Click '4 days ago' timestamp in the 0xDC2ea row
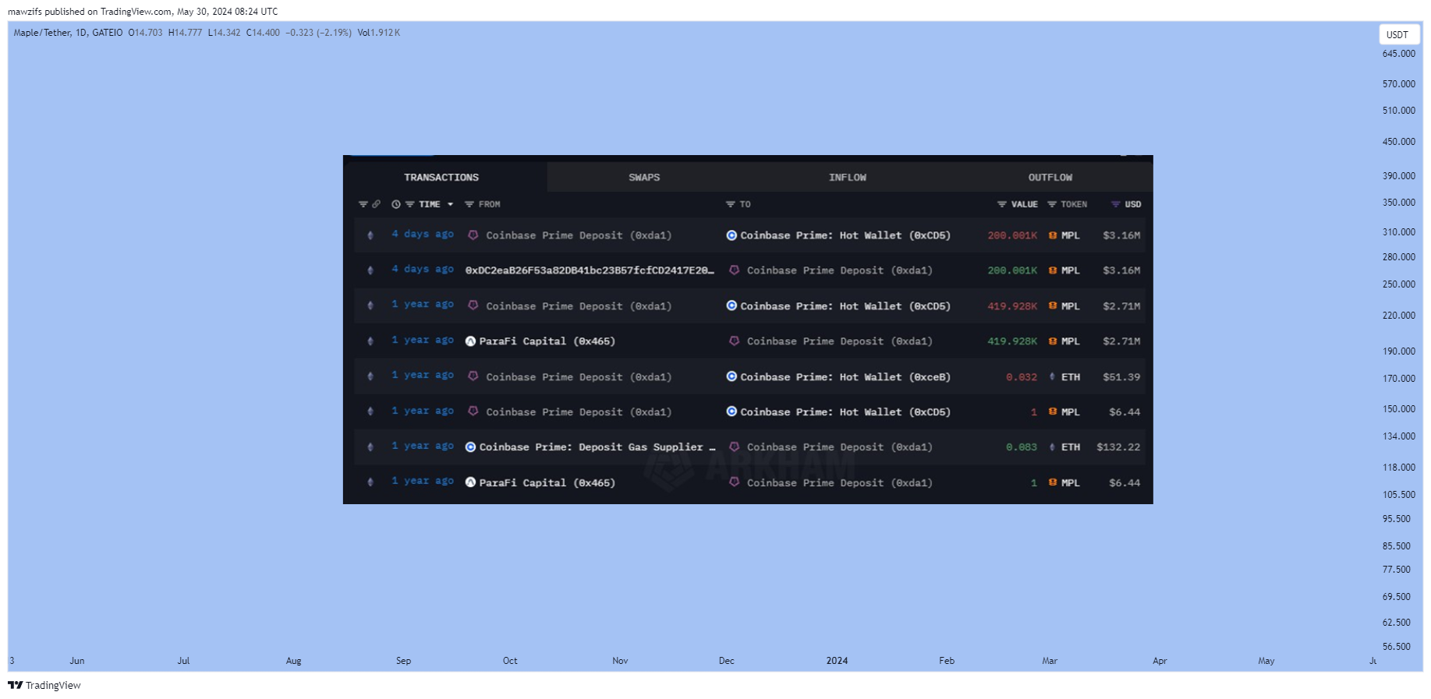 [423, 270]
